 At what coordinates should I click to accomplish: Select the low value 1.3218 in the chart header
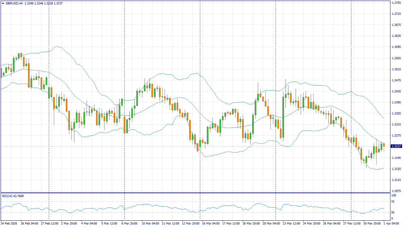pyautogui.click(x=49, y=3)
